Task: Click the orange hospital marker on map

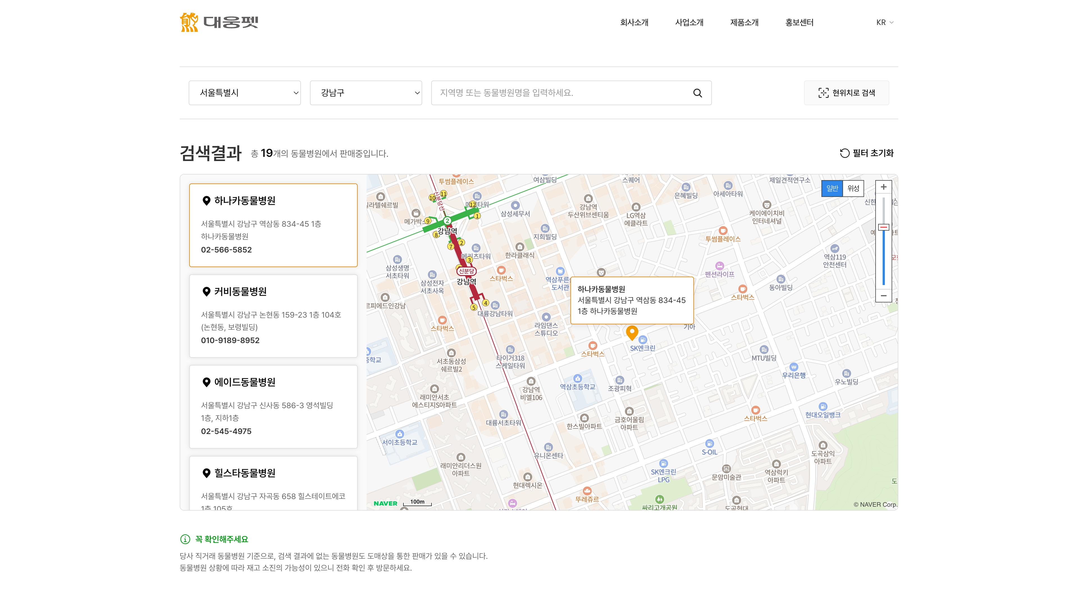Action: click(x=631, y=332)
